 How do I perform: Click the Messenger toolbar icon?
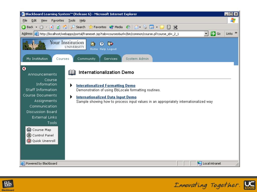coord(175,27)
